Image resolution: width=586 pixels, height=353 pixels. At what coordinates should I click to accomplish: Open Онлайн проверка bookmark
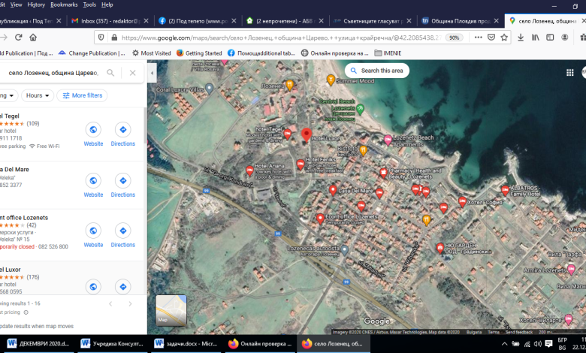(335, 53)
